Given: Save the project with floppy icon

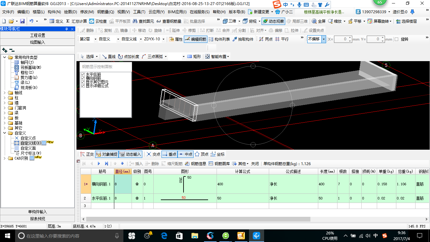Looking at the screenshot, I should point(22,21).
